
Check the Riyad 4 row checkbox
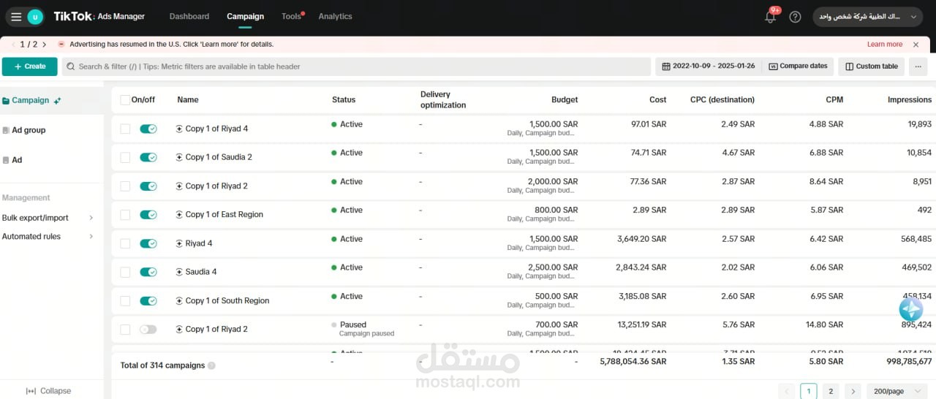click(x=125, y=243)
